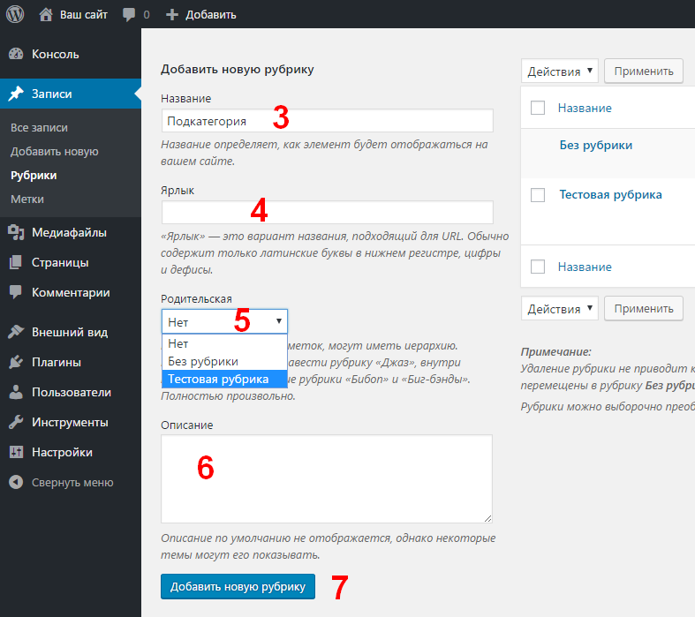The width and height of the screenshot is (695, 617).
Task: Click the Добавить новую рубрику button
Action: (x=238, y=586)
